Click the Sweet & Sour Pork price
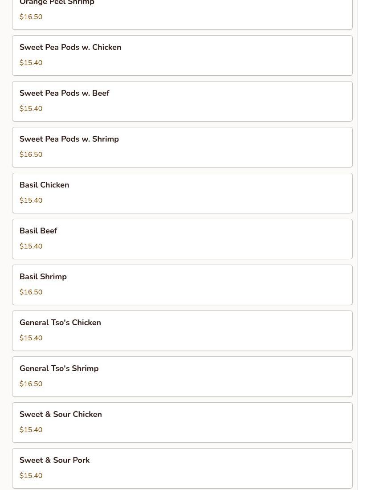 (x=31, y=476)
